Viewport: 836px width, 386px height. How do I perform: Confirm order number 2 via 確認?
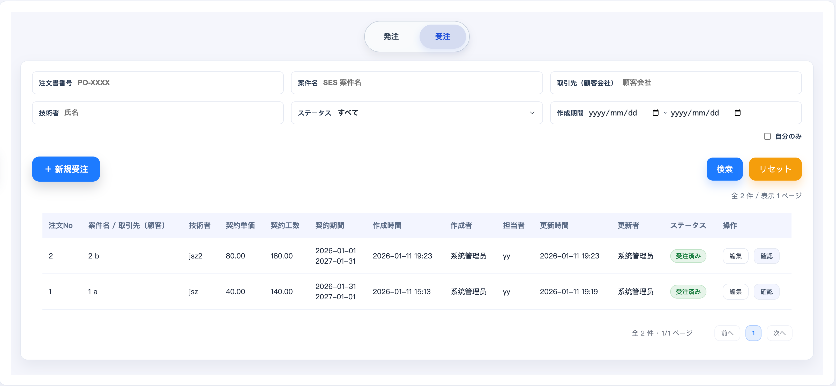pos(766,256)
